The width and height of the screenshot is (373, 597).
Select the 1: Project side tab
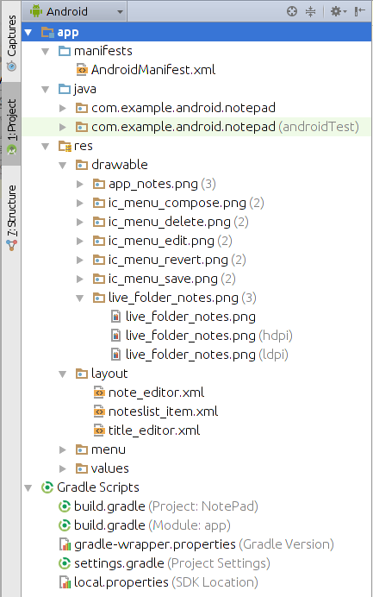click(11, 127)
